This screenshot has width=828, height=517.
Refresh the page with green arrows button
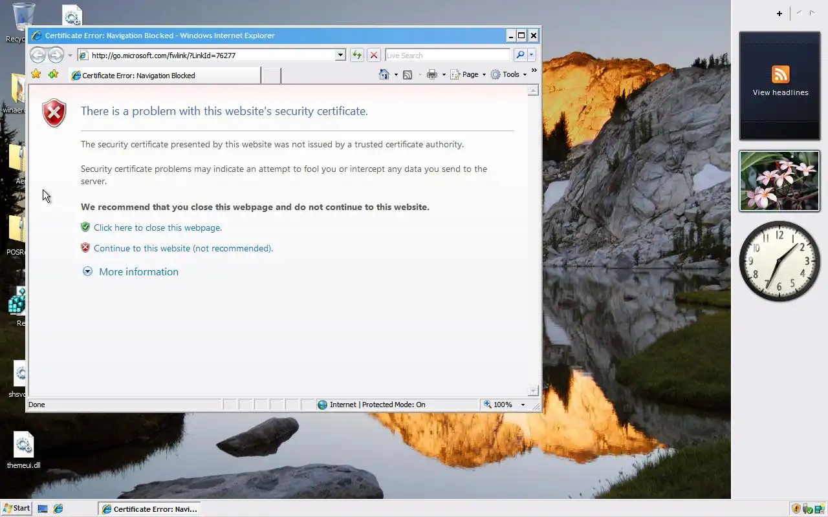tap(356, 56)
